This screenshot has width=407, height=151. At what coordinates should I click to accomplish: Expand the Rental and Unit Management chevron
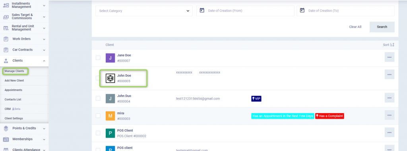pyautogui.click(x=44, y=28)
